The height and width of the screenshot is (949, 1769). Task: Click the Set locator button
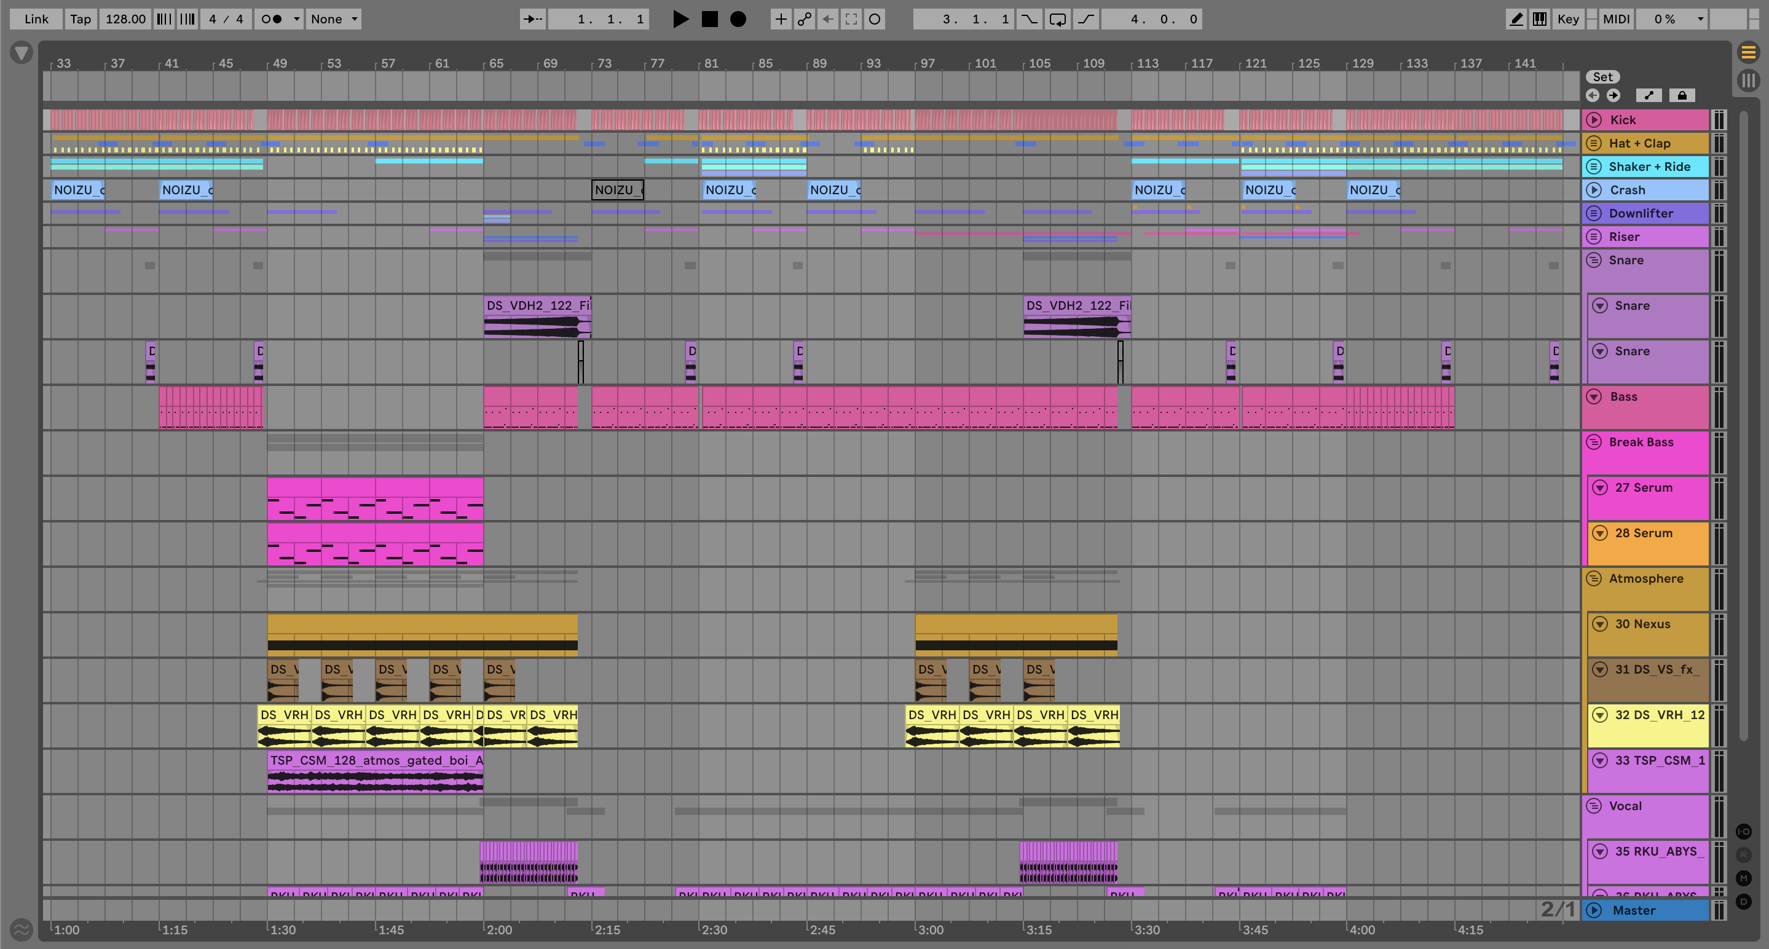point(1603,77)
